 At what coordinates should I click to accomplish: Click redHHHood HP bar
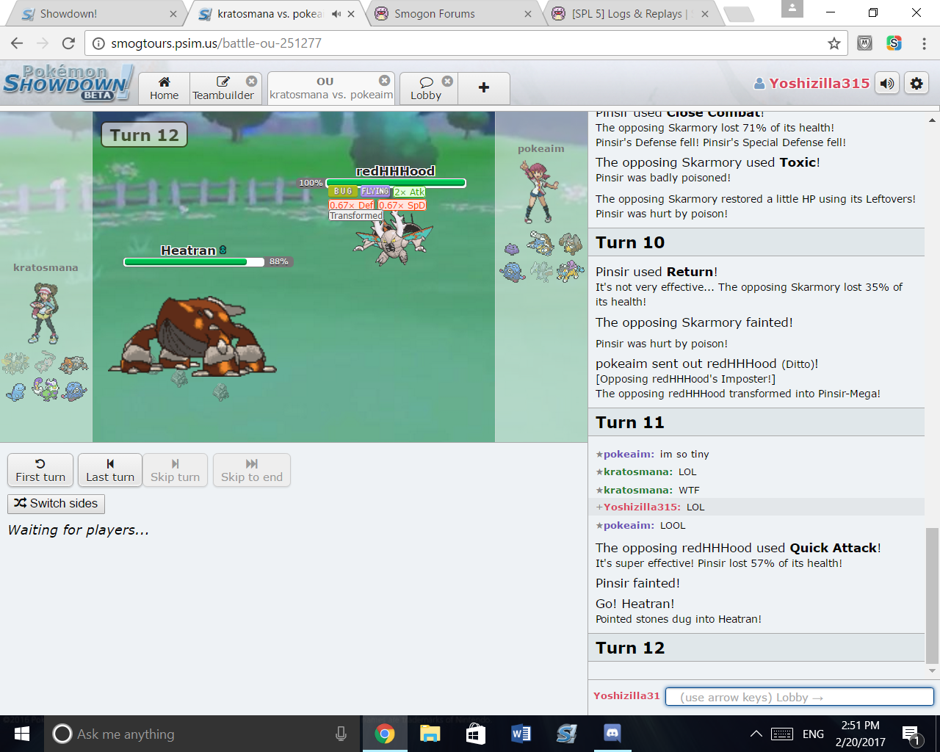[396, 183]
